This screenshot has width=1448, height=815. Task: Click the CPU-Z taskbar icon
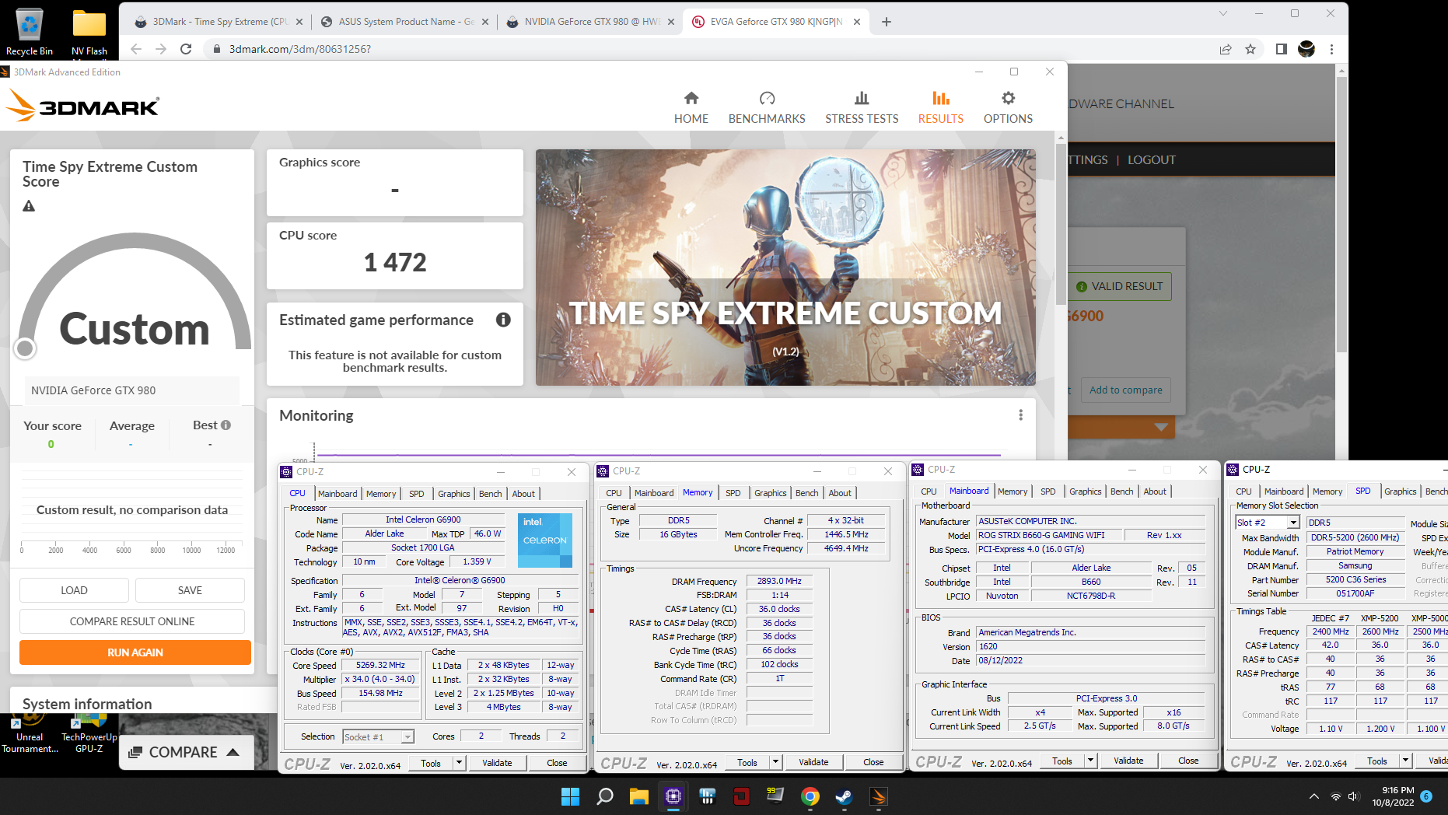(x=673, y=796)
